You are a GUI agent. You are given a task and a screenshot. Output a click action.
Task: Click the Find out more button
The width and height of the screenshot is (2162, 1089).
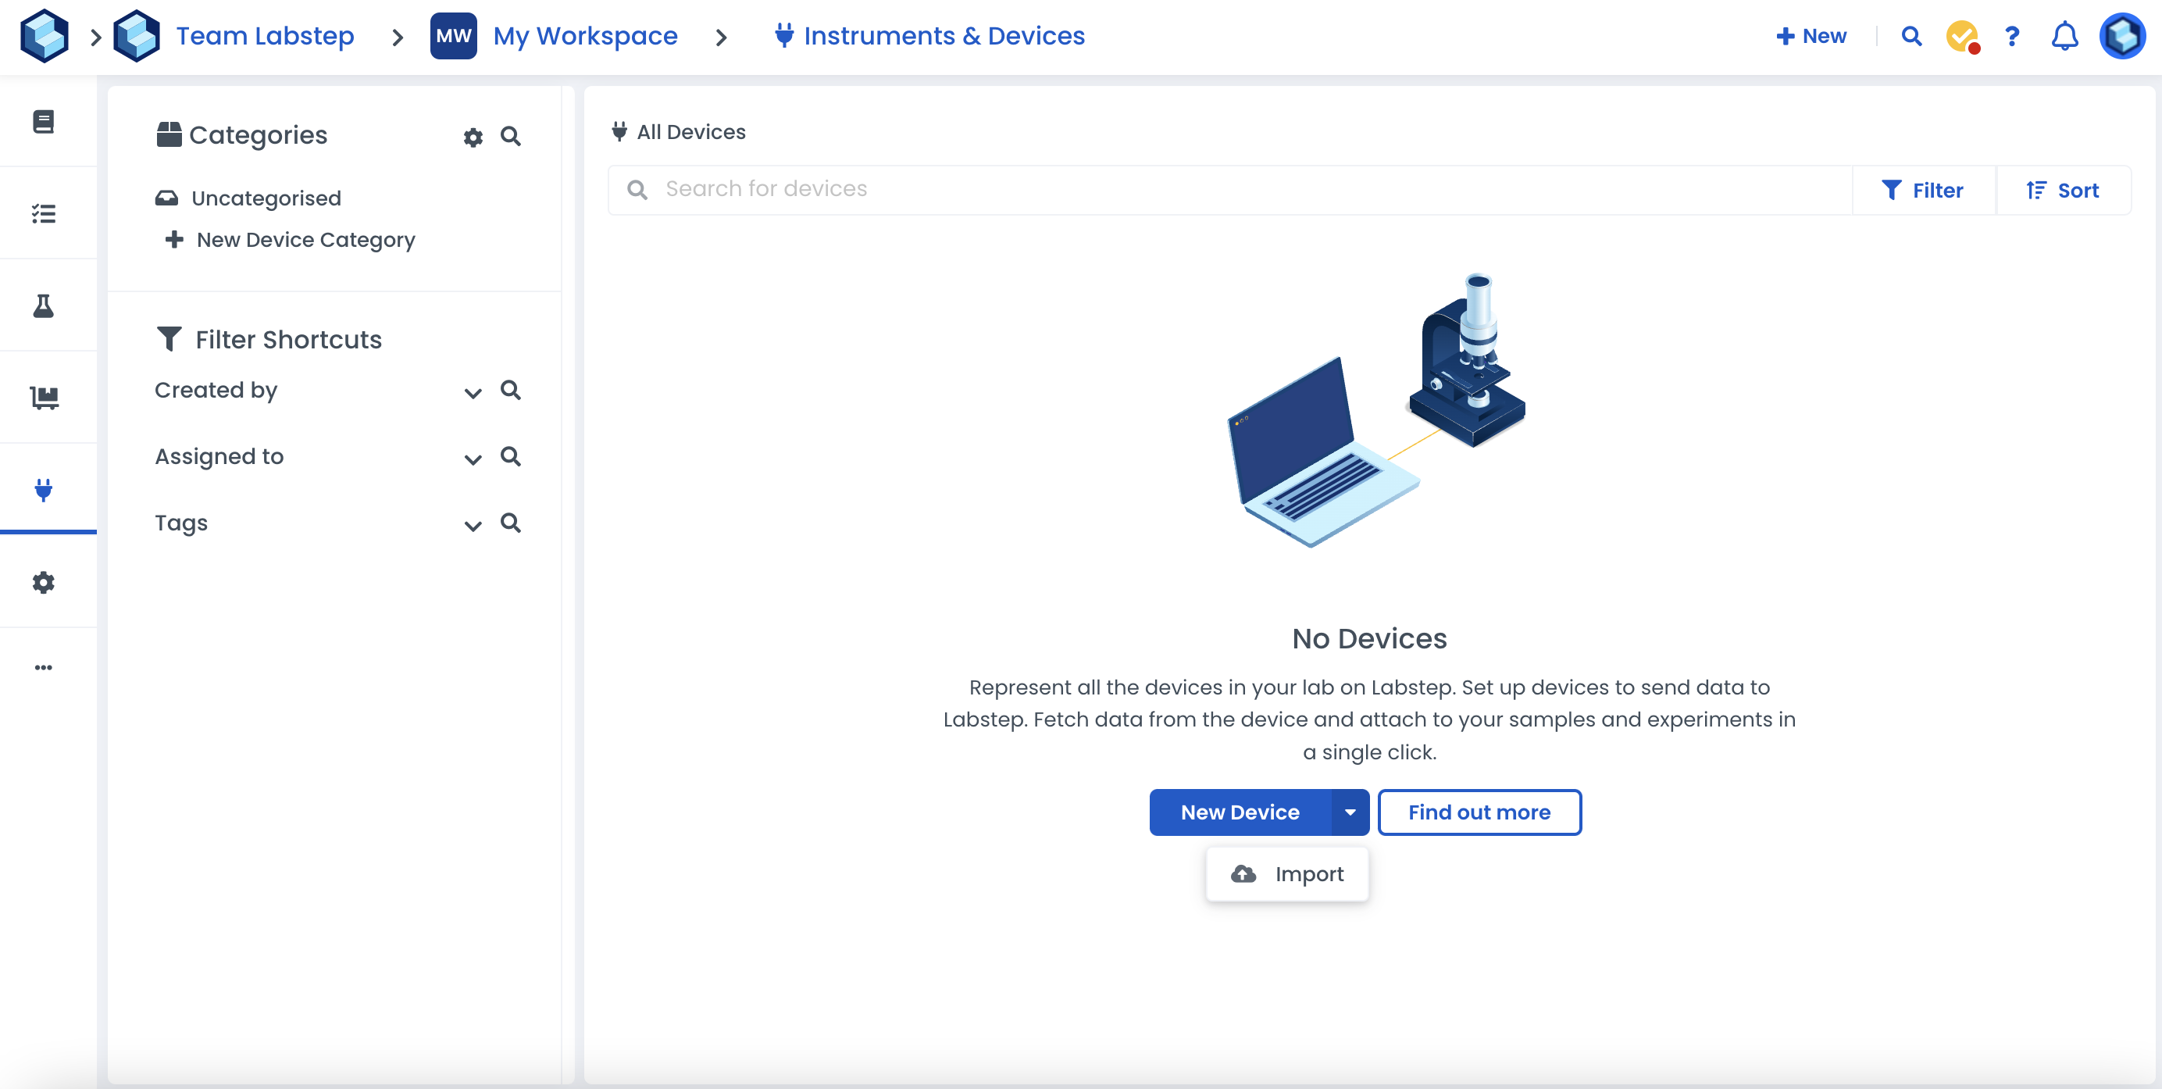coord(1479,812)
